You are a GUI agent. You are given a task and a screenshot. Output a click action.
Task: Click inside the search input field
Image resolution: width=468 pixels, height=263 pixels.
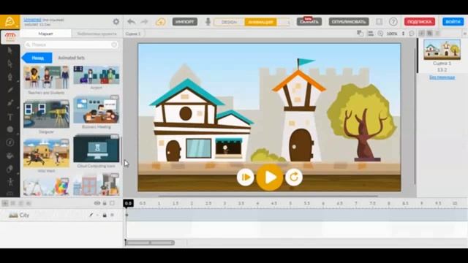tap(72, 45)
